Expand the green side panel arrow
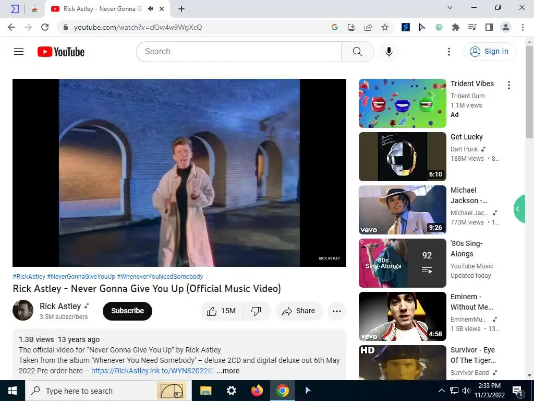 click(519, 209)
